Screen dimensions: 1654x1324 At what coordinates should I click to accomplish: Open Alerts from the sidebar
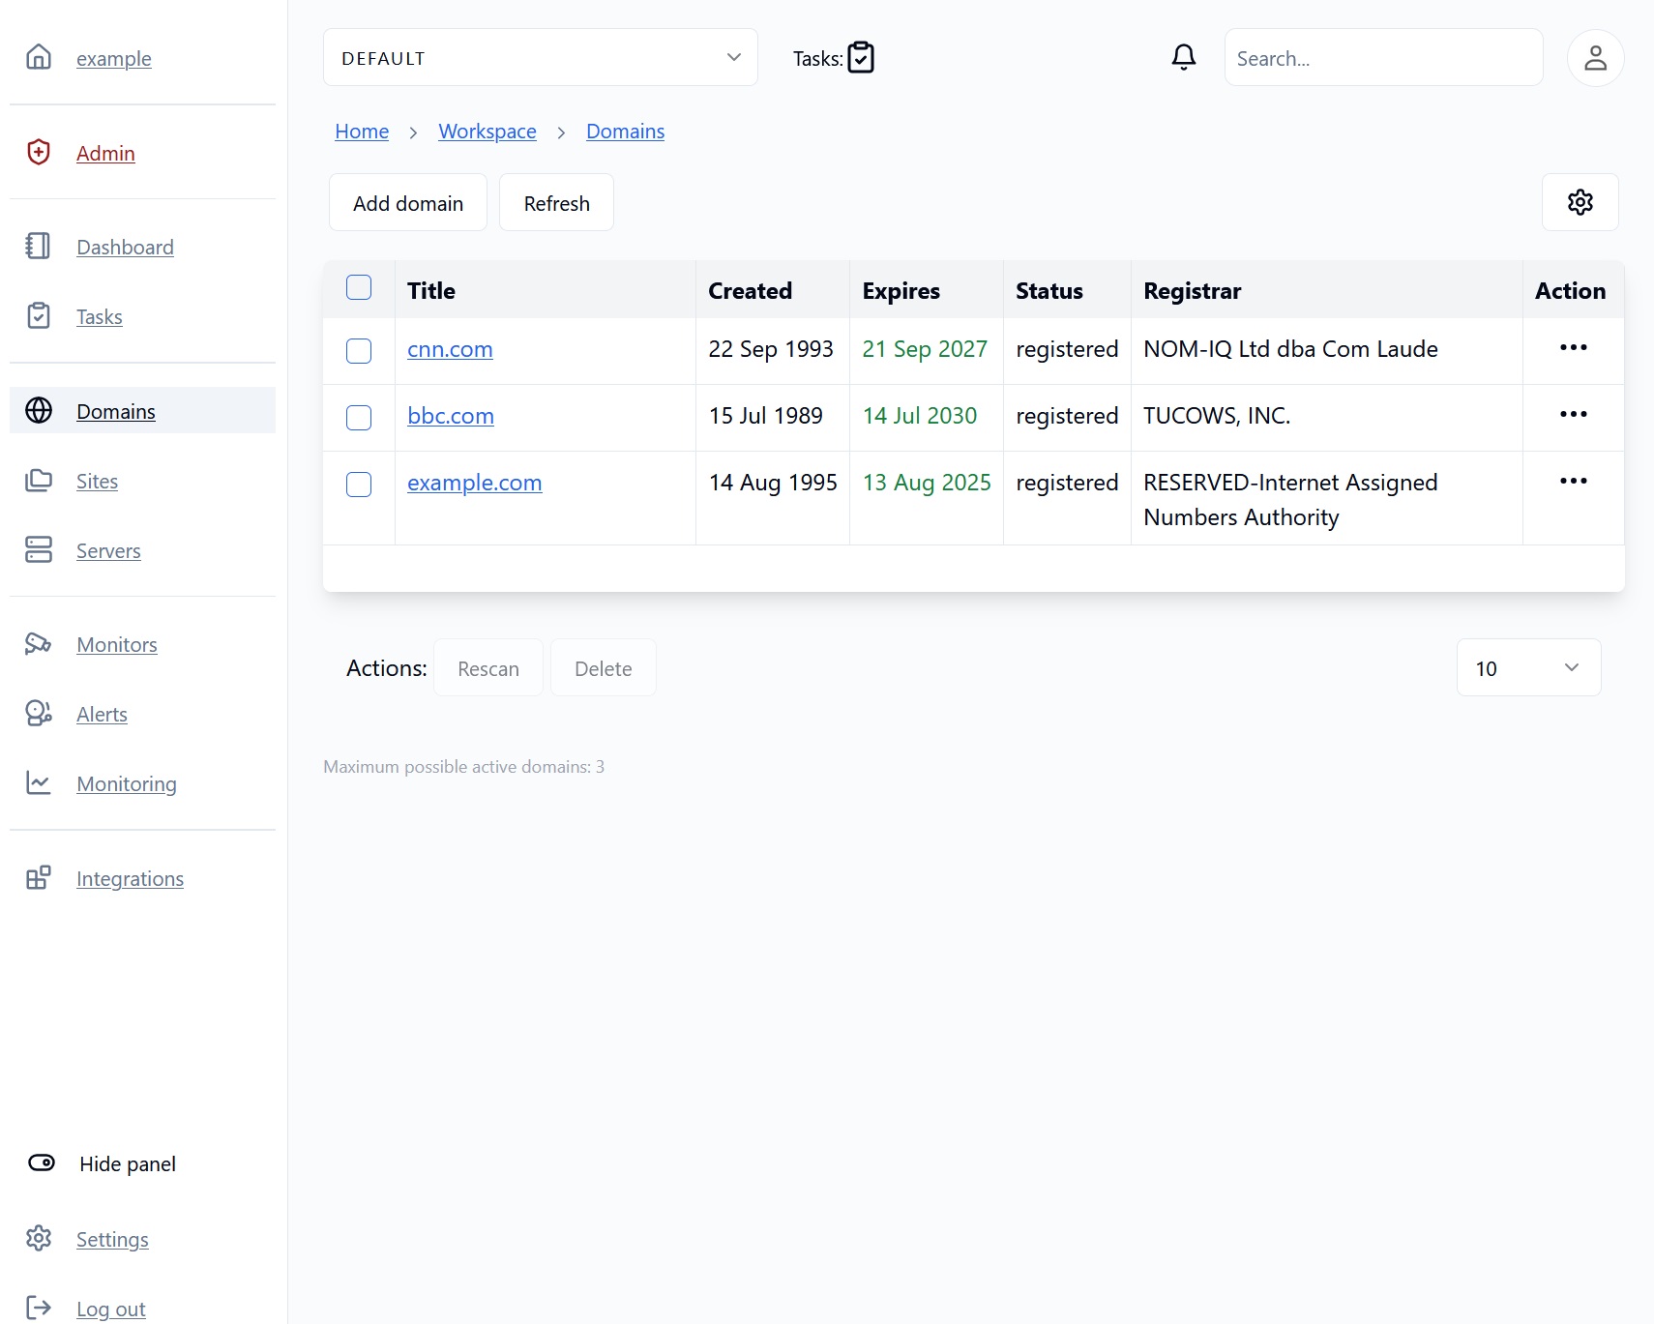102,714
